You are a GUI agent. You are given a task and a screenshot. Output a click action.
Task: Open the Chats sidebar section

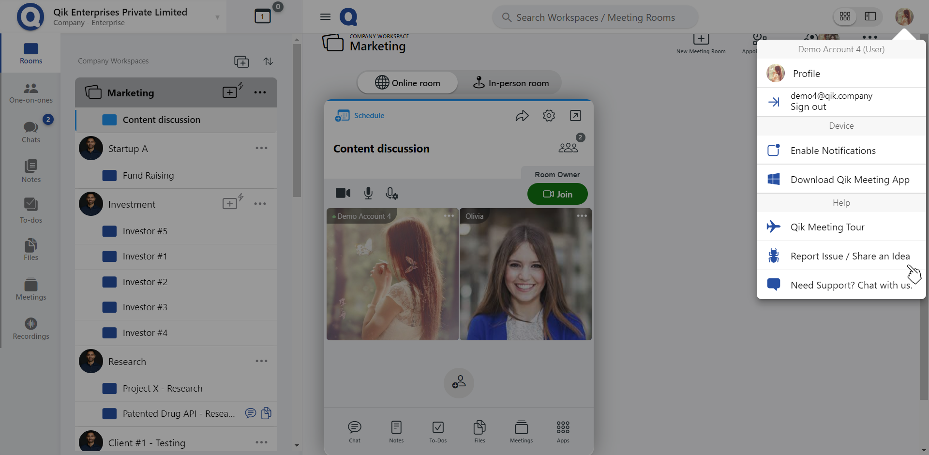coord(31,132)
